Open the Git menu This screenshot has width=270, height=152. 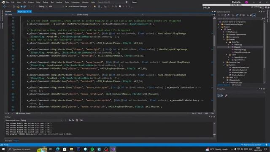click(24, 2)
